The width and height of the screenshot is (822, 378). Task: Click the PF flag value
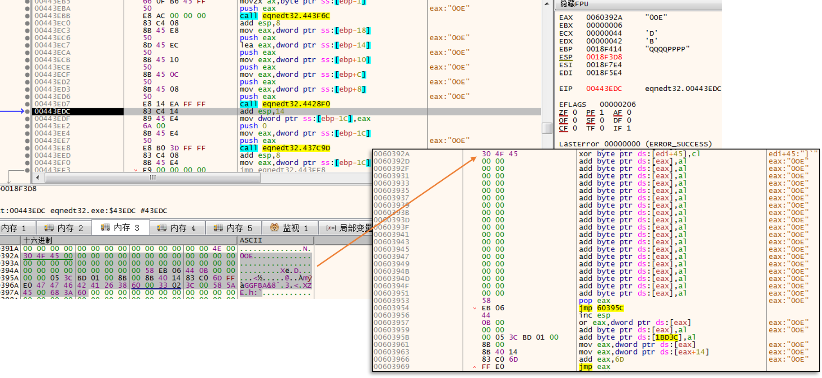point(602,112)
